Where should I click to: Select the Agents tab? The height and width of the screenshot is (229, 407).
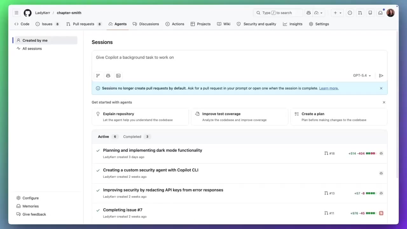[x=118, y=24]
